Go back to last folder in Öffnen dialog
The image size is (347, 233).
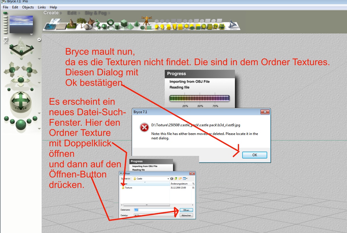(x=172, y=178)
